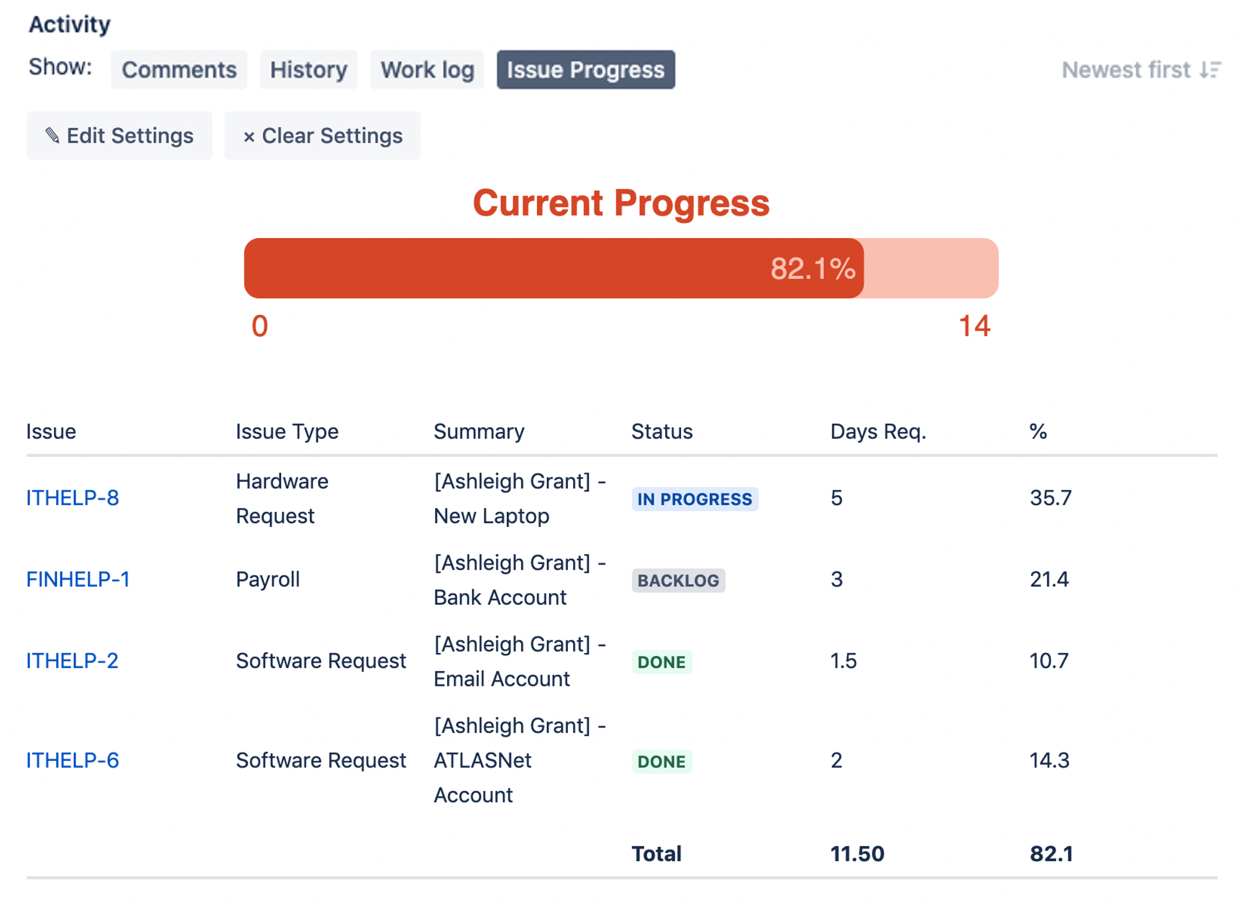Click the IN PROGRESS status badge for ITHELP-8
This screenshot has height=906, width=1252.
click(695, 499)
